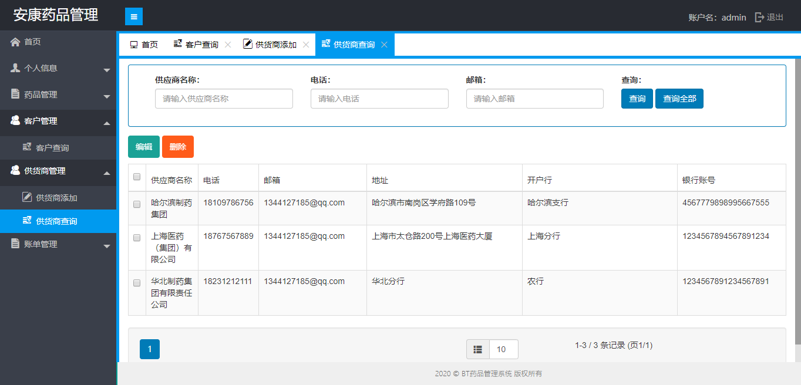This screenshot has height=385, width=801.
Task: Open 供货商查询 in the sidebar
Action: (58, 221)
